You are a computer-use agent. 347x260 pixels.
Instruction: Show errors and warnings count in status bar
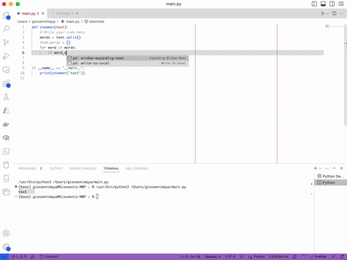click(19, 256)
